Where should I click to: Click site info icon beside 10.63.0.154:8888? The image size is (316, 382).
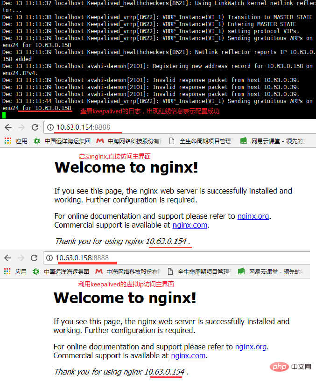pos(50,127)
